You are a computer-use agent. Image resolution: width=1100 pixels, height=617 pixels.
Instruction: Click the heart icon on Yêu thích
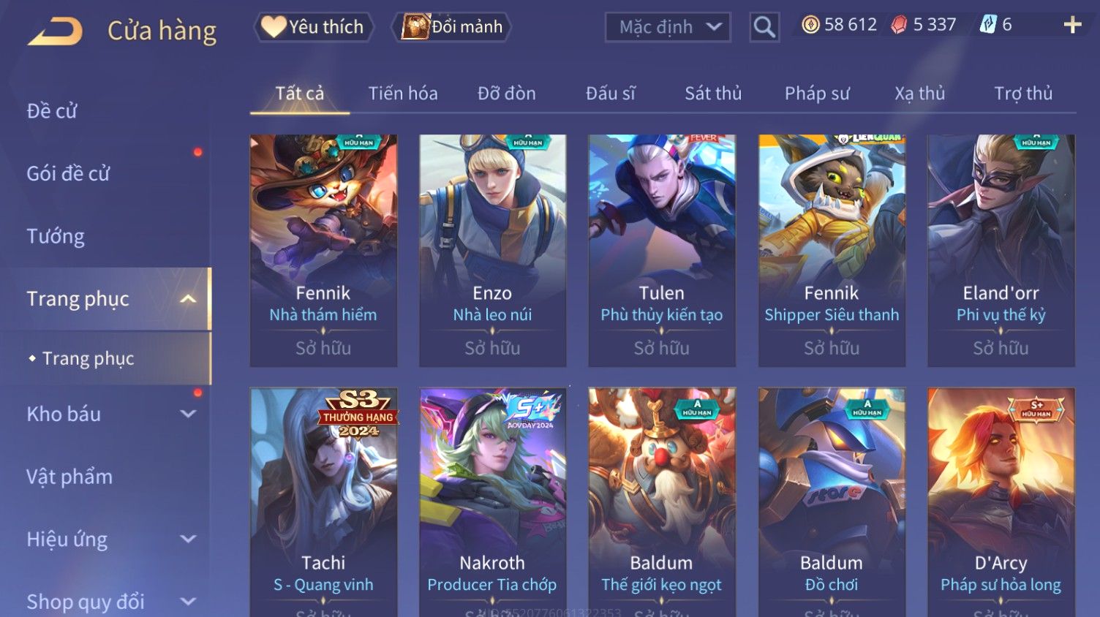coord(274,27)
